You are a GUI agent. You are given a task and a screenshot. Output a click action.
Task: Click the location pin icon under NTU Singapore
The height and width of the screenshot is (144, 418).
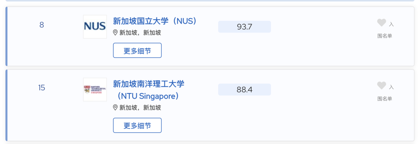click(115, 107)
